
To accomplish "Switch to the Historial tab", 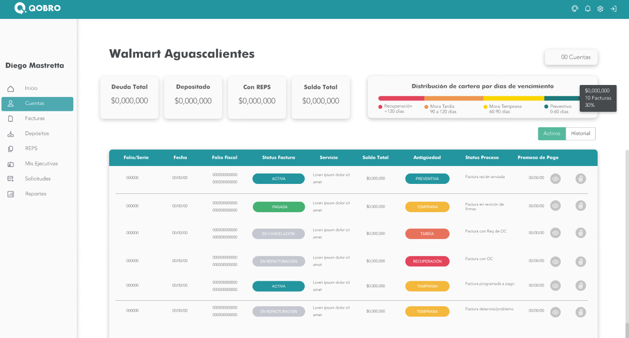I will [x=581, y=134].
